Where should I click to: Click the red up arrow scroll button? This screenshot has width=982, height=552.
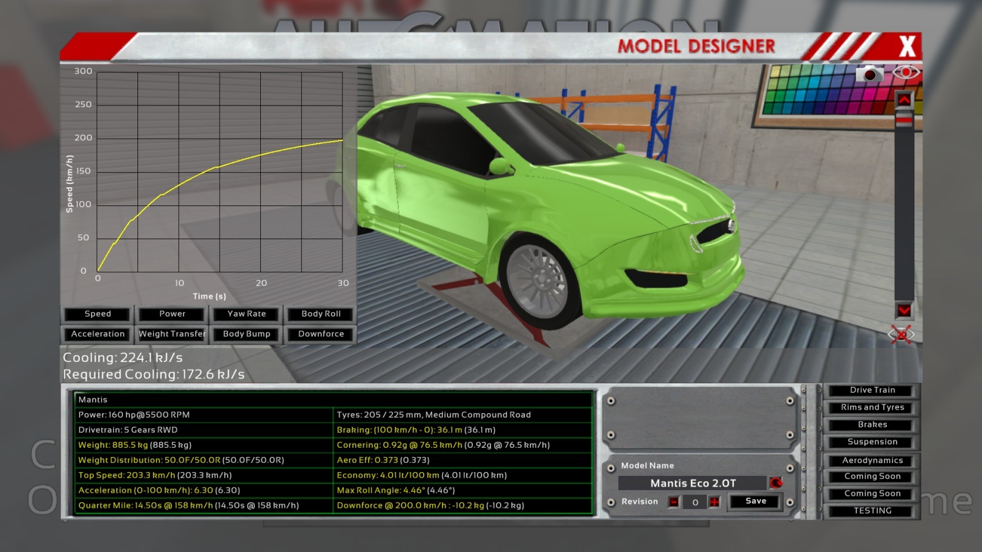click(904, 100)
